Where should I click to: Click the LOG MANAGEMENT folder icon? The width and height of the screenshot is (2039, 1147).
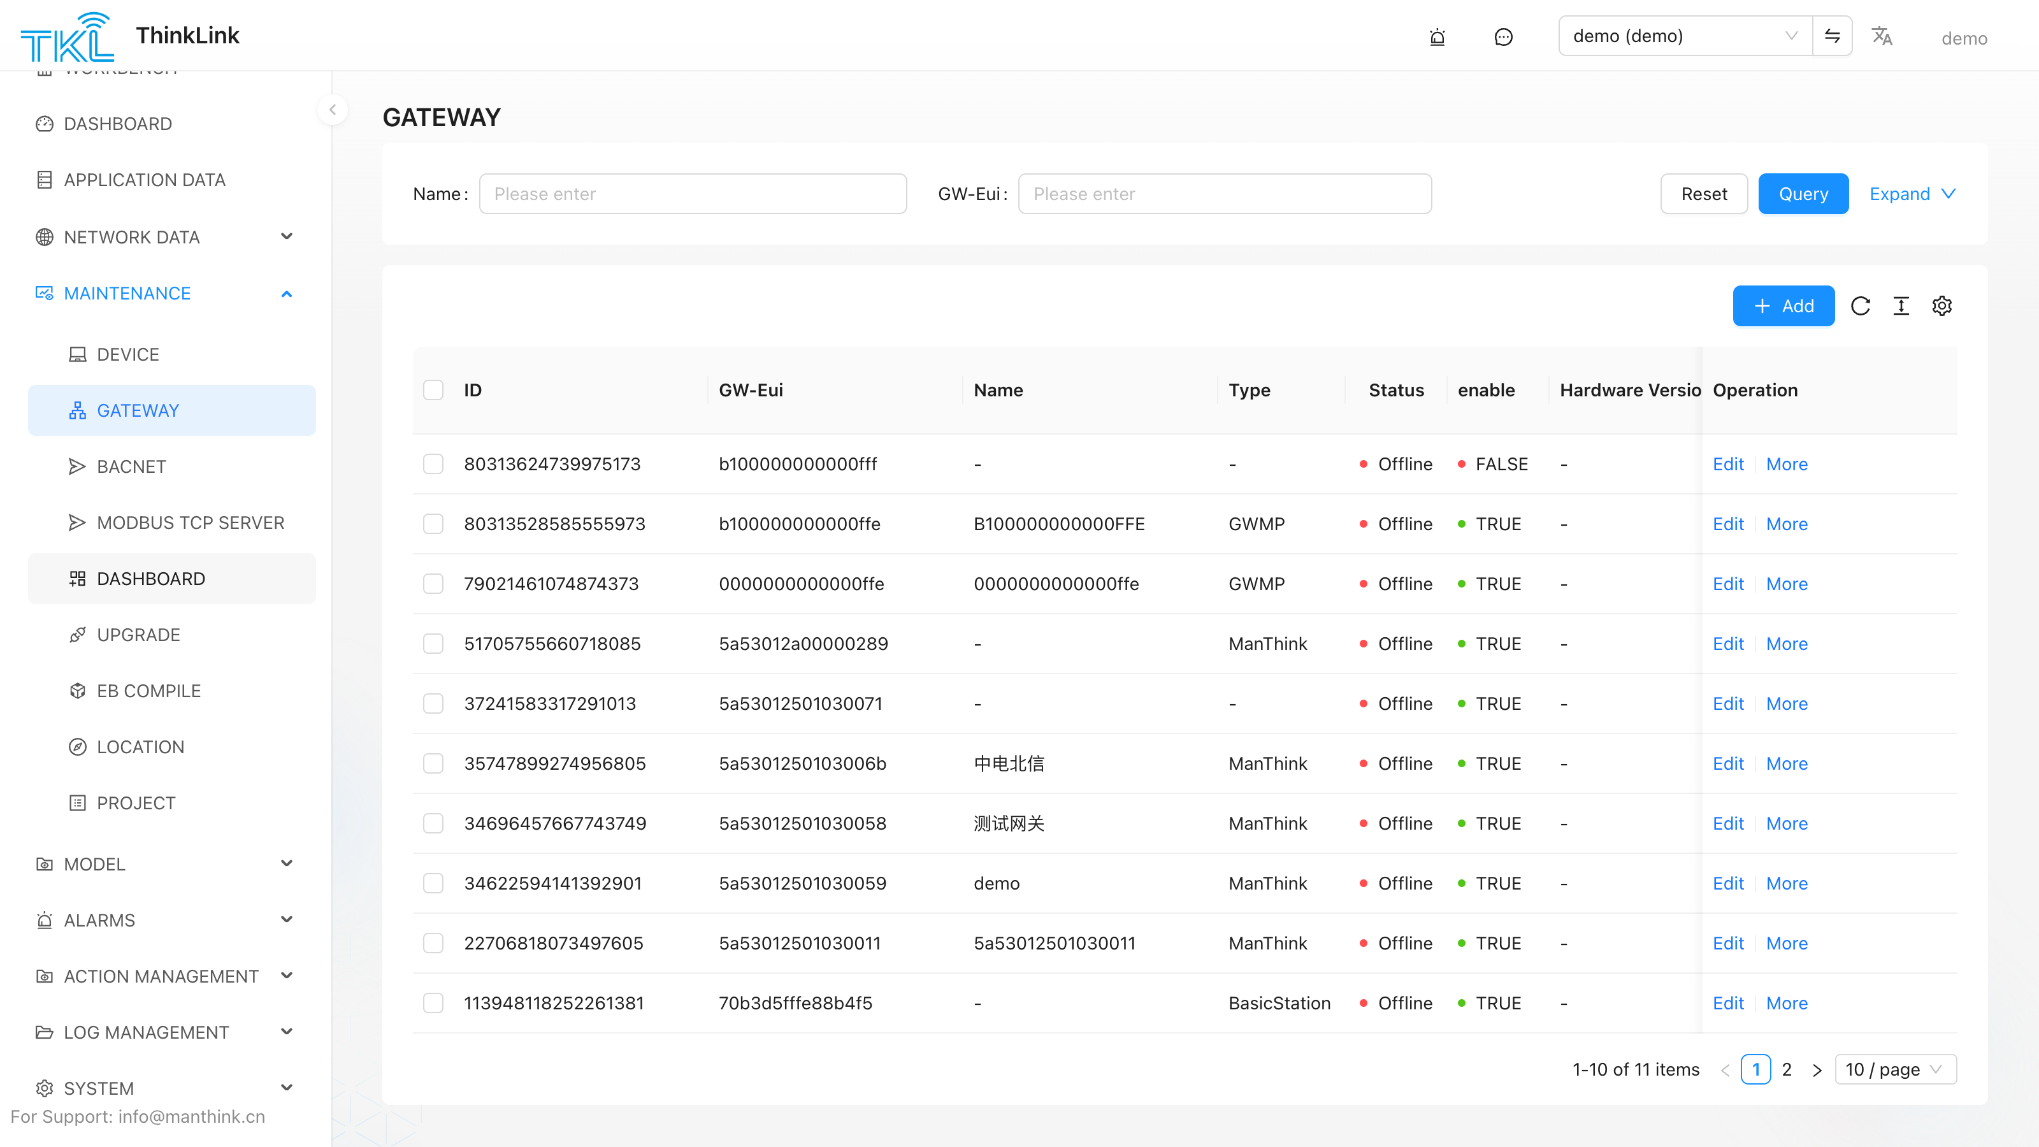pyautogui.click(x=45, y=1032)
